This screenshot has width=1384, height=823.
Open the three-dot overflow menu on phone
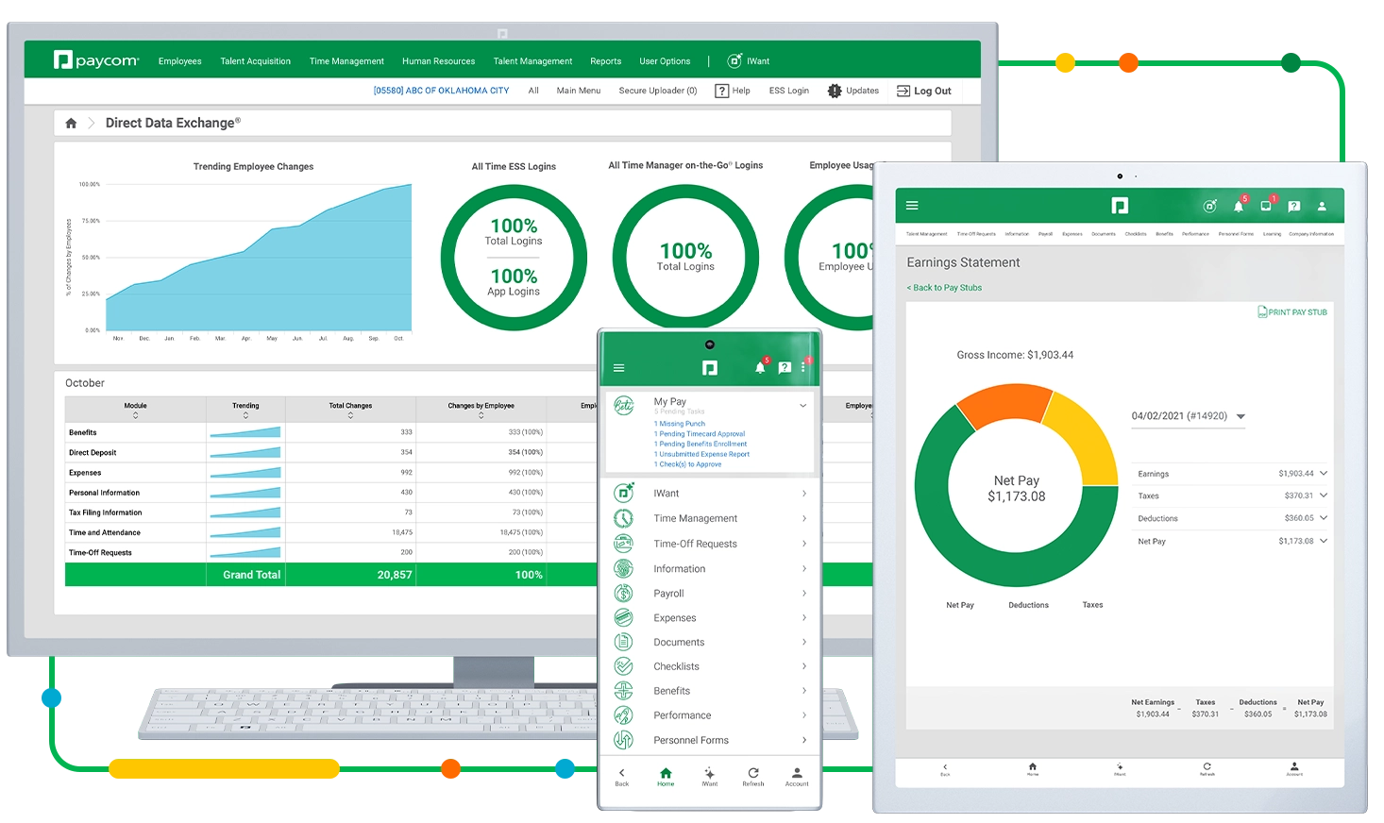click(803, 368)
